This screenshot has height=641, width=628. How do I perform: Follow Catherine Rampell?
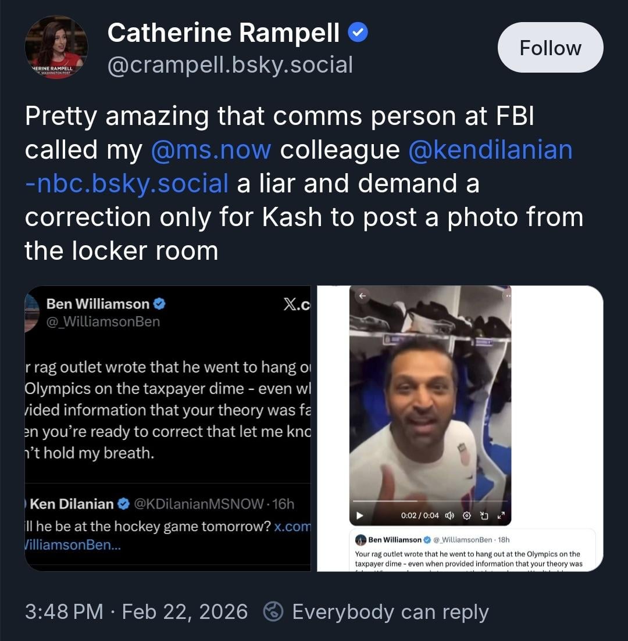tap(550, 48)
